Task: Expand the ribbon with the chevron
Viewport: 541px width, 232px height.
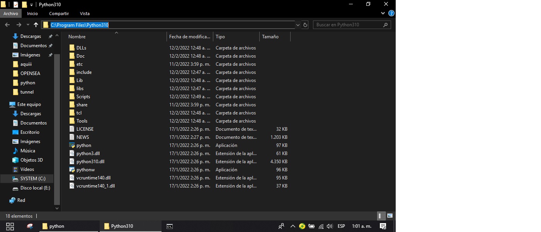Action: click(x=383, y=13)
